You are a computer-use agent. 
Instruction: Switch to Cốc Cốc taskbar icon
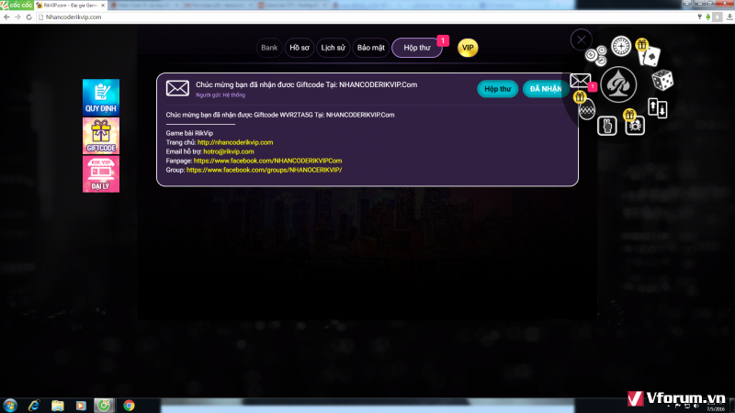[104, 406]
